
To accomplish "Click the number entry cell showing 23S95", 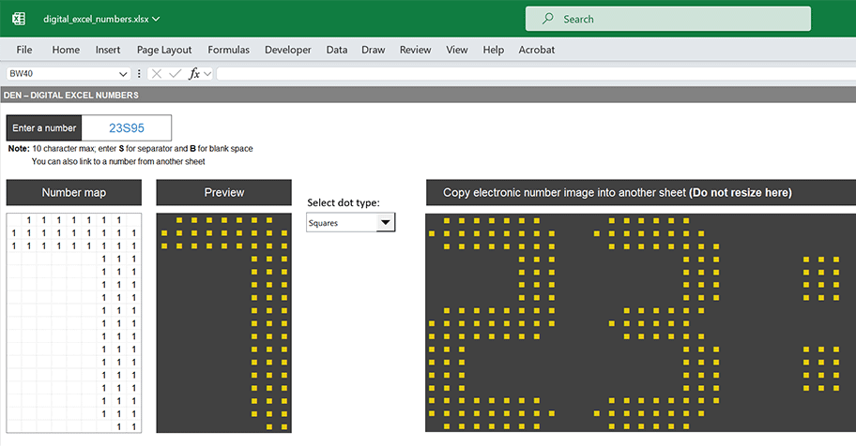I will pyautogui.click(x=127, y=128).
